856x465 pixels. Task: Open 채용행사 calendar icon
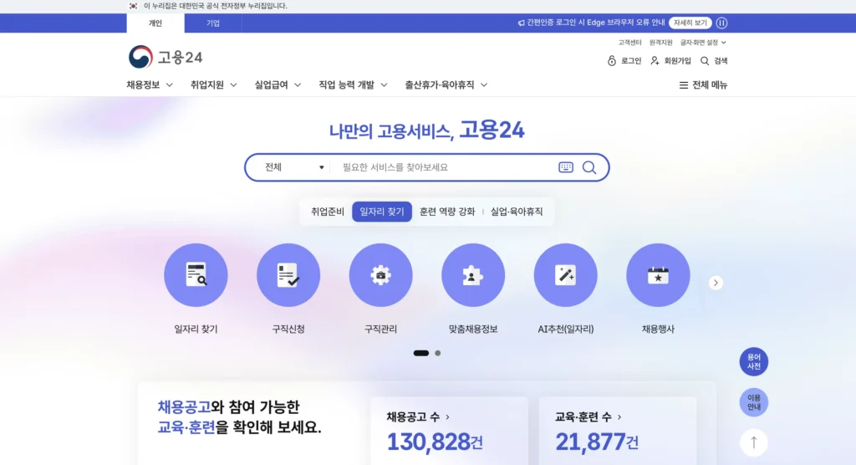tap(658, 275)
